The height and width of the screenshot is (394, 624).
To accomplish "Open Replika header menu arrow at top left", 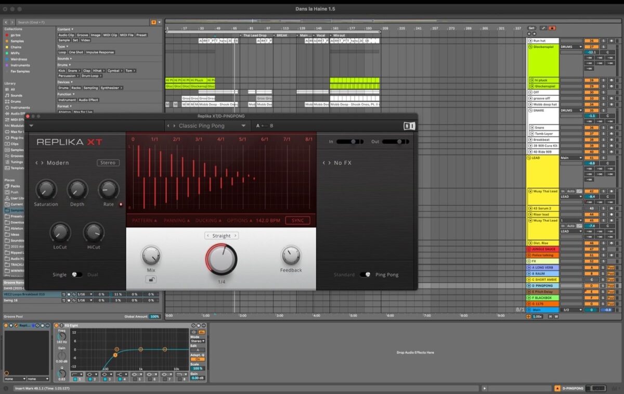I will 31,125.
